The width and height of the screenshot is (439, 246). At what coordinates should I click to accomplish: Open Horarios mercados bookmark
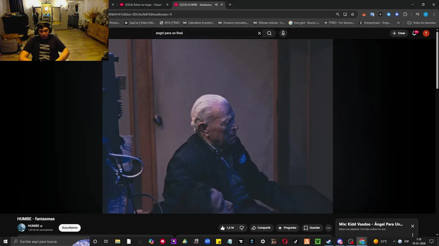(x=233, y=23)
